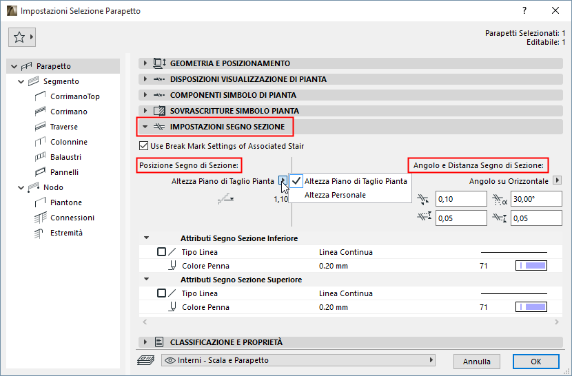Click pen number 71 under Sezione Inferiore
572x376 pixels.
click(x=484, y=266)
